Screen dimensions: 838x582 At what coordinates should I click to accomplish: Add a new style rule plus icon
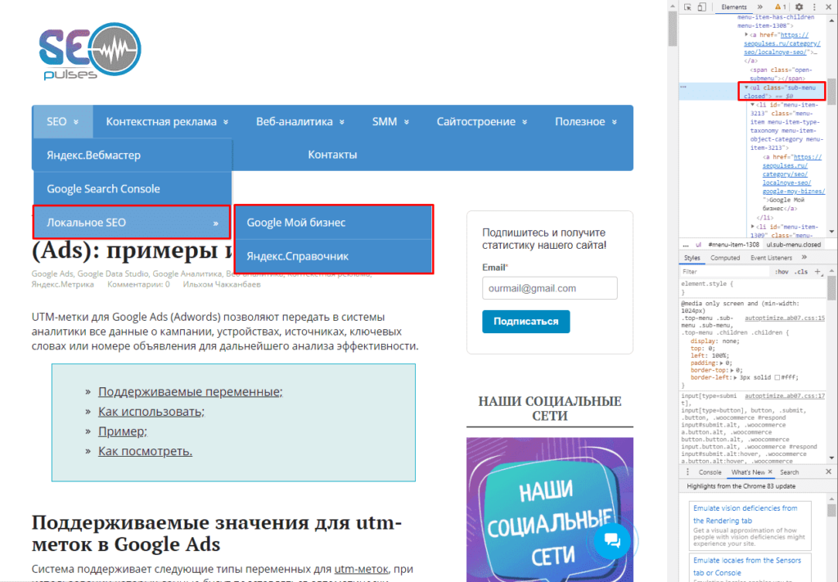point(818,272)
